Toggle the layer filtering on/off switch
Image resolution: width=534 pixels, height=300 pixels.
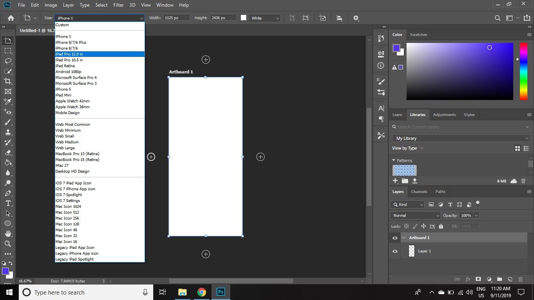point(477,204)
